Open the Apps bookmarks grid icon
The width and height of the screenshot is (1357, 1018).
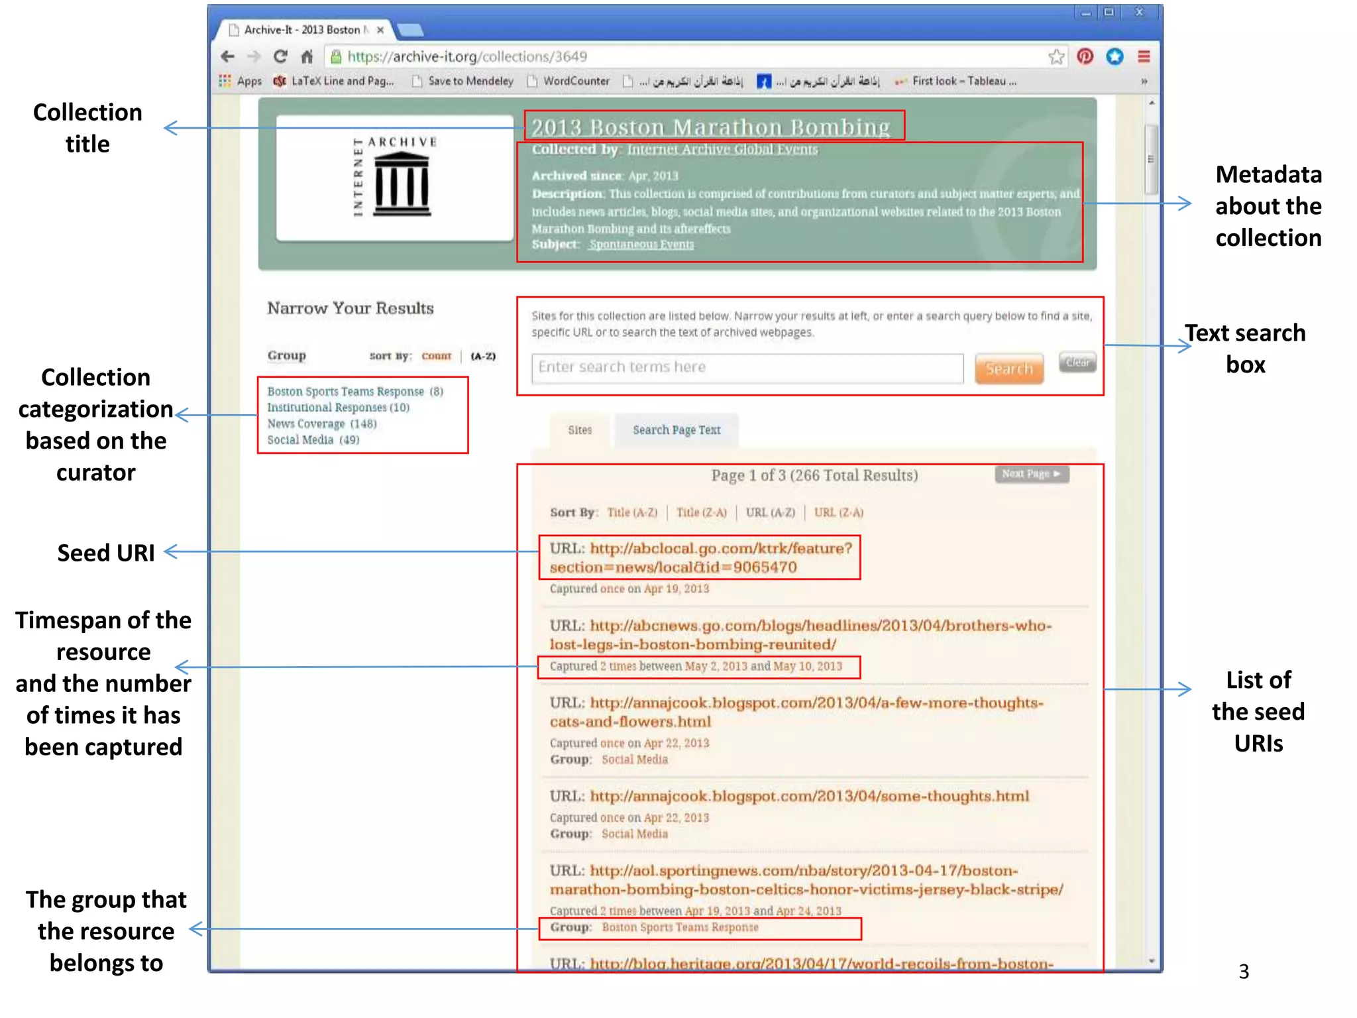pos(225,81)
